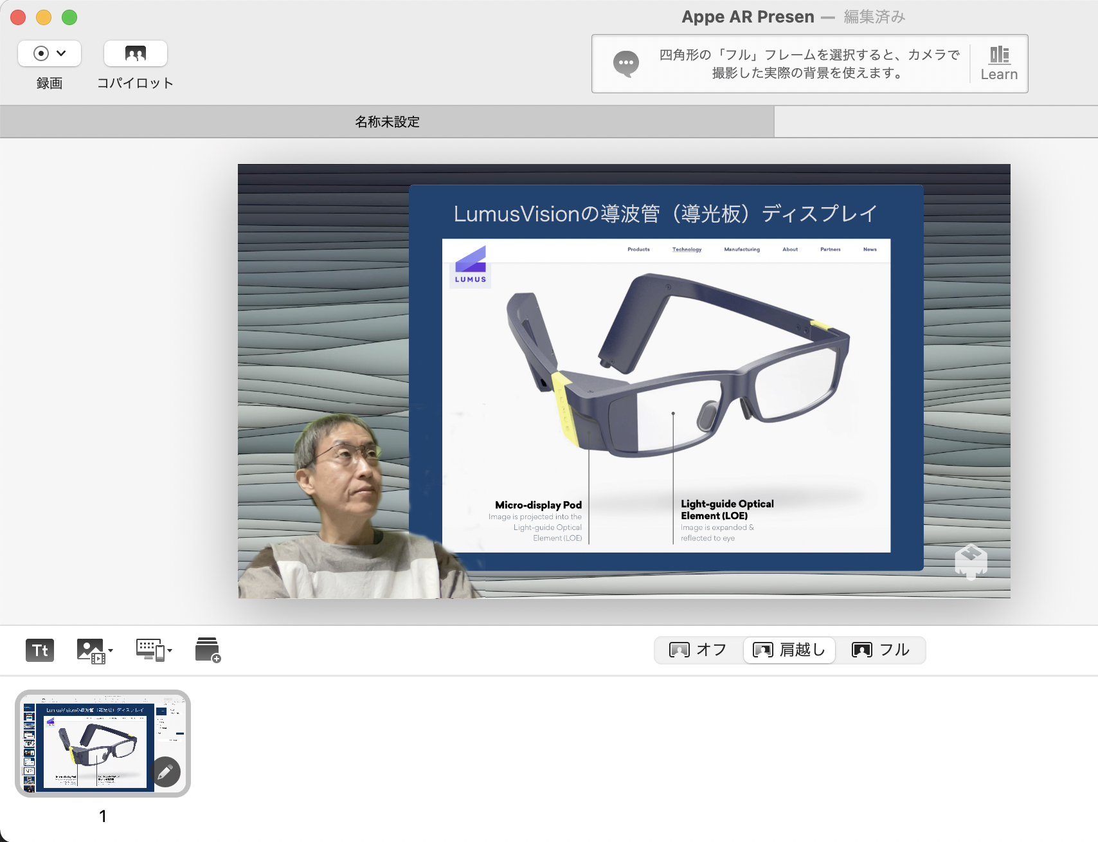Click the window title Appe AR Presen
The width and height of the screenshot is (1098, 842).
pos(748,17)
